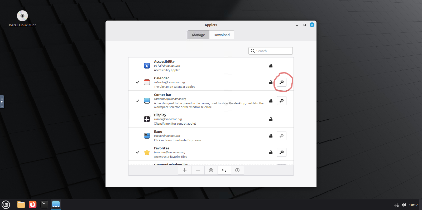Select the Corner bar applet title
This screenshot has height=210, width=422.
pyautogui.click(x=163, y=95)
